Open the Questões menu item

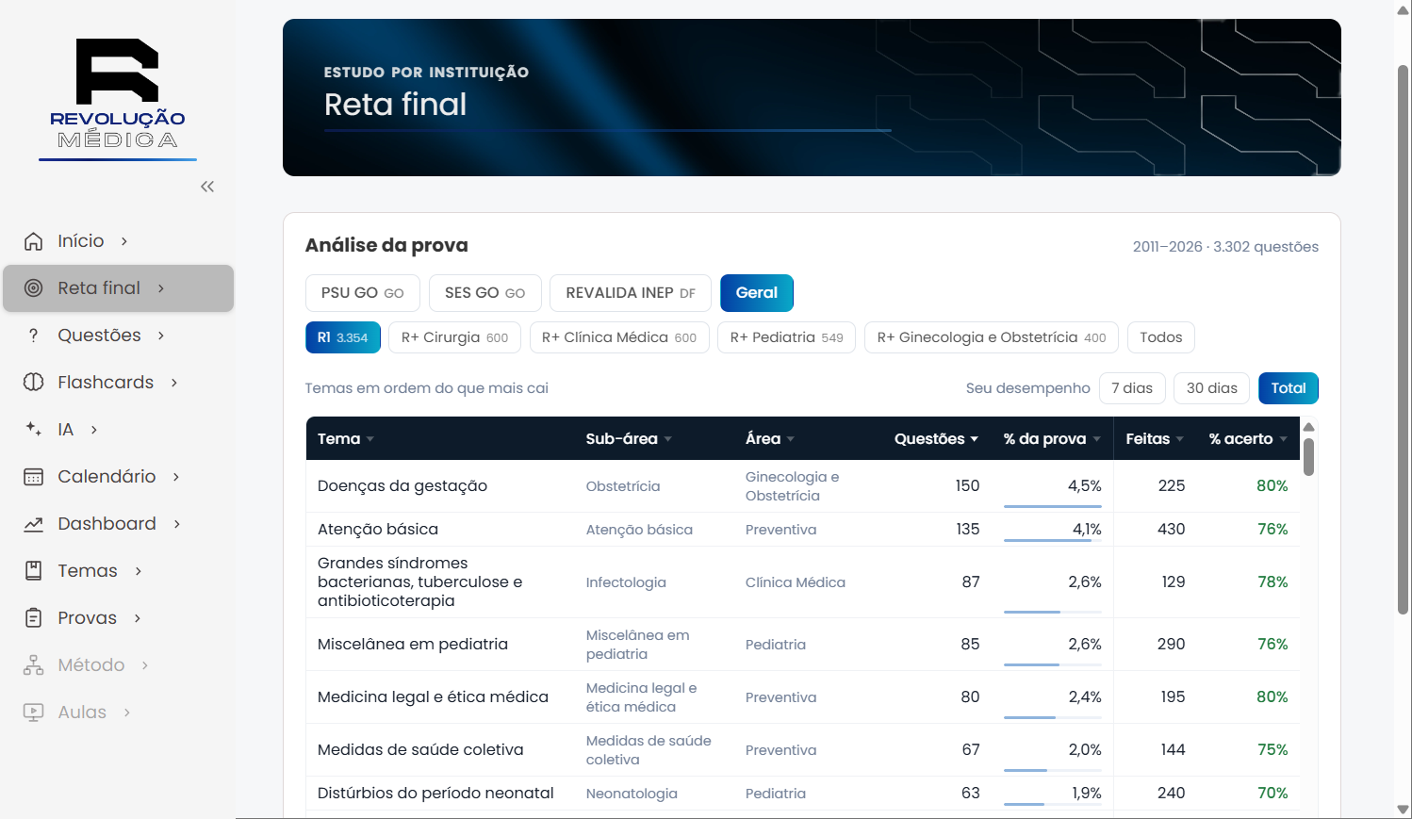(x=118, y=336)
